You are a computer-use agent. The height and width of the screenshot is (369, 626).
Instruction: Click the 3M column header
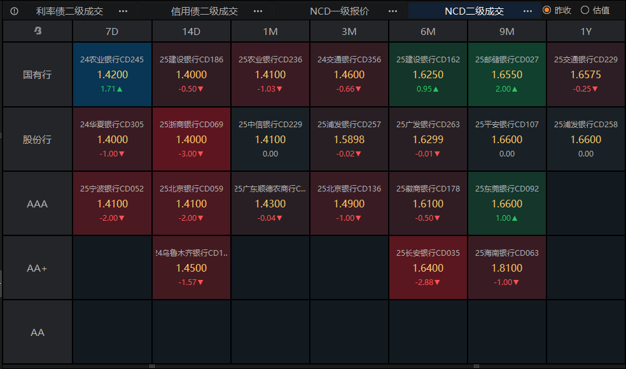pos(349,31)
